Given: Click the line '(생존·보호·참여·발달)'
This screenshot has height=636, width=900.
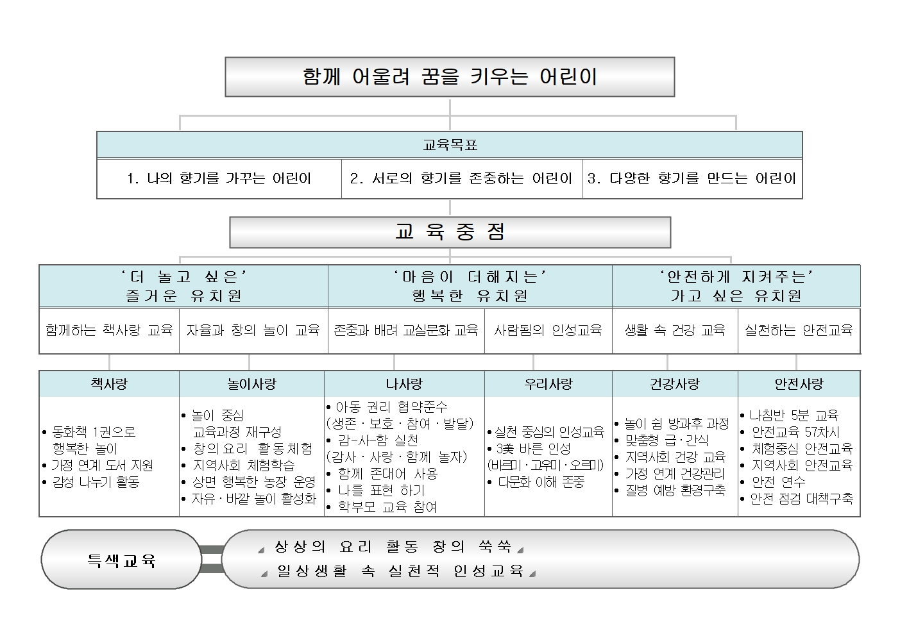Looking at the screenshot, I should (400, 424).
